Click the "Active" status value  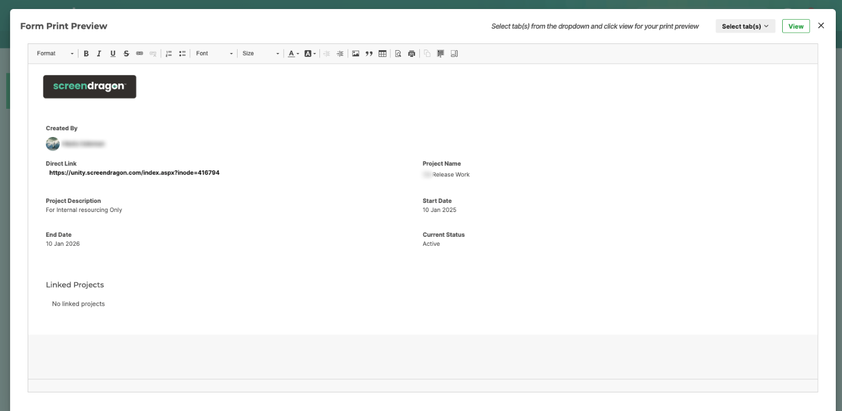pyautogui.click(x=431, y=244)
